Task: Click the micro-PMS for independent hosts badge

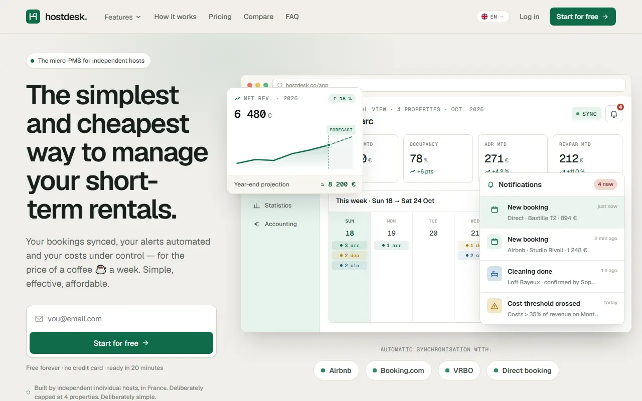Action: tap(88, 61)
